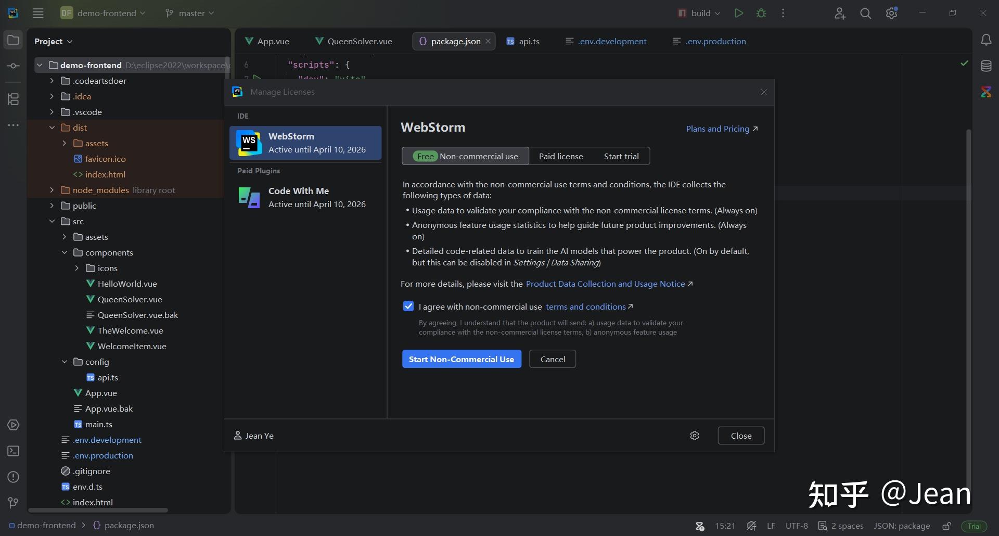The image size is (999, 536).
Task: Switch to api.ts editor tab
Action: coord(523,41)
